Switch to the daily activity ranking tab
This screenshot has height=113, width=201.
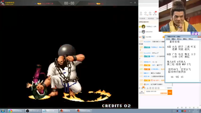[142, 19]
